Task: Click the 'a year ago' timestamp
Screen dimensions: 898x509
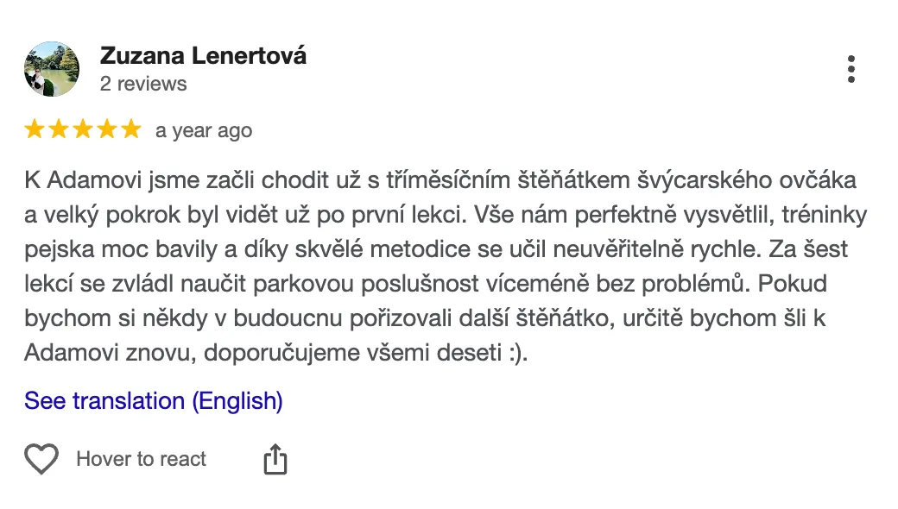Action: [204, 131]
